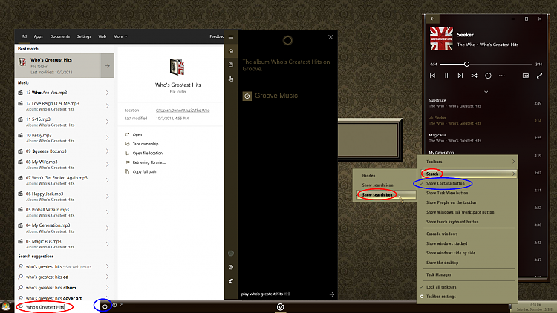Image resolution: width=557 pixels, height=313 pixels.
Task: Switch to Documents search tab
Action: [x=59, y=36]
